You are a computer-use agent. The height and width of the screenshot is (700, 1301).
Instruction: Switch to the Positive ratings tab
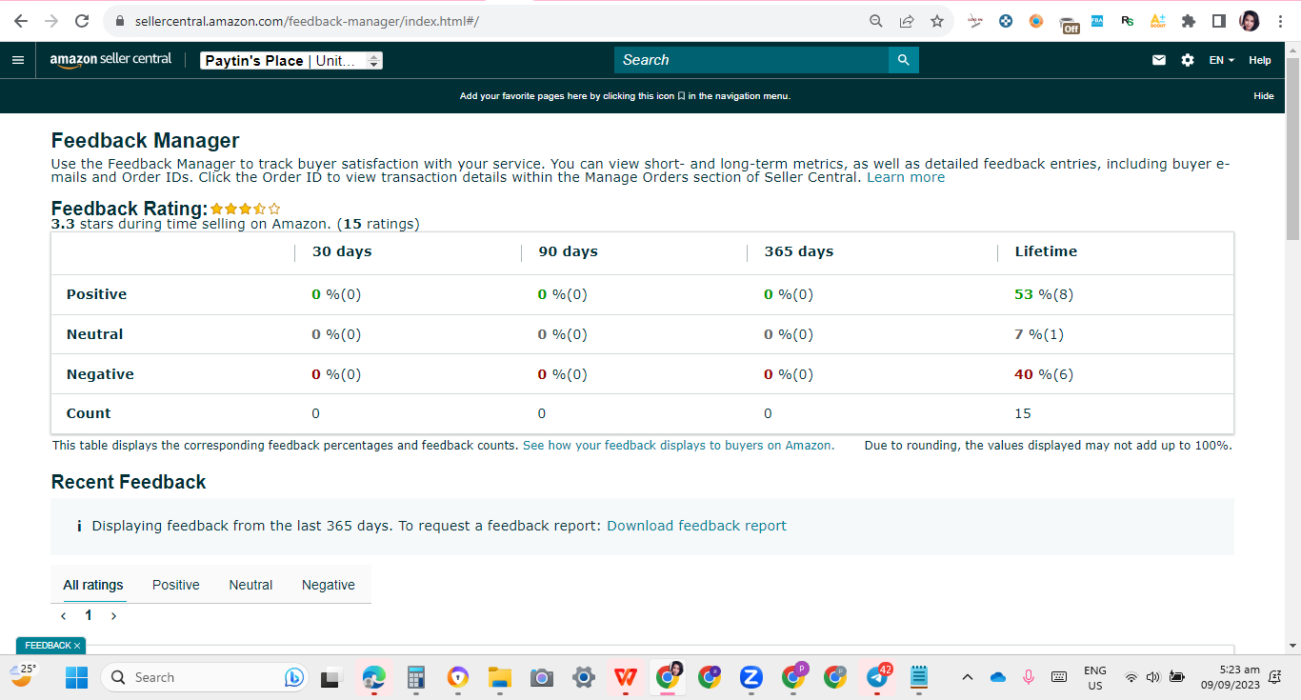click(x=176, y=585)
